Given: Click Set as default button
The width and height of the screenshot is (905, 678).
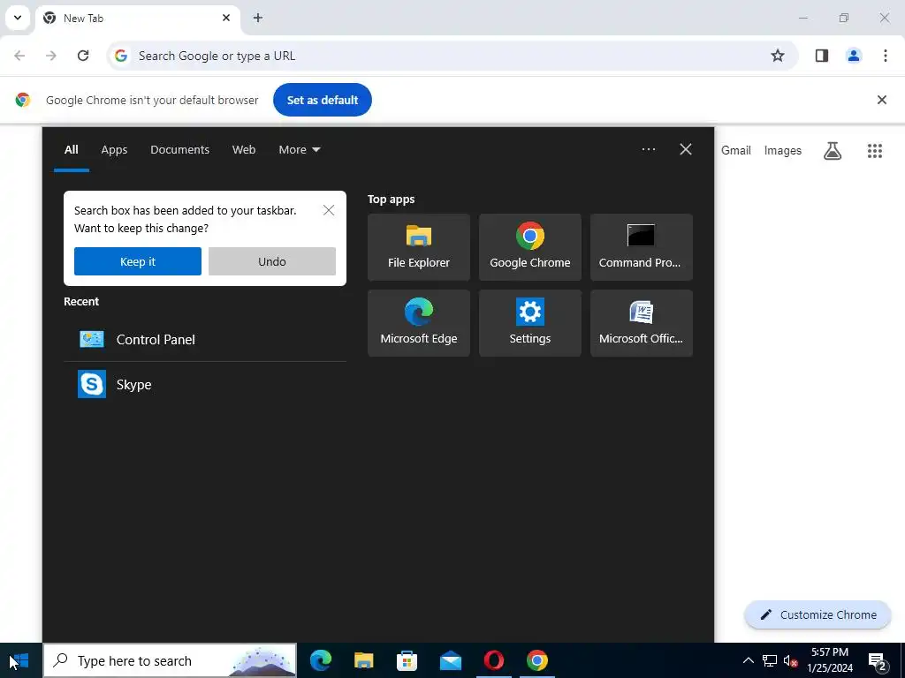Looking at the screenshot, I should pos(322,100).
